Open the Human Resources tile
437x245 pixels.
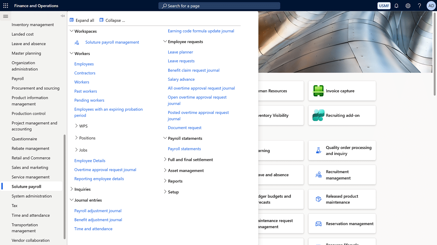click(281, 91)
